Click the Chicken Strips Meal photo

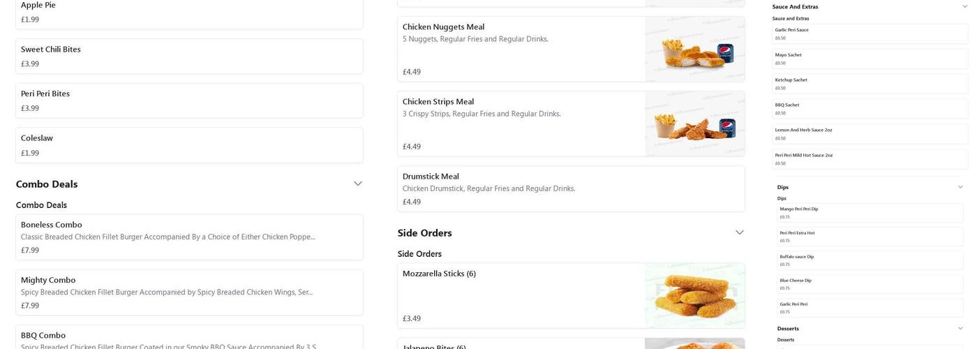tap(694, 124)
